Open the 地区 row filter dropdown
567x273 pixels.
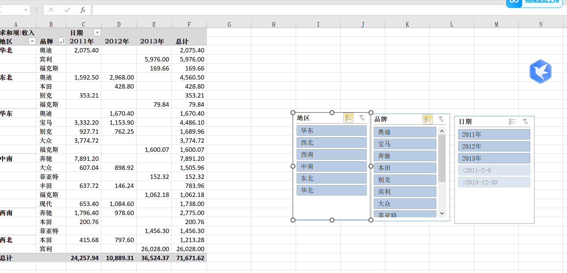pos(32,41)
